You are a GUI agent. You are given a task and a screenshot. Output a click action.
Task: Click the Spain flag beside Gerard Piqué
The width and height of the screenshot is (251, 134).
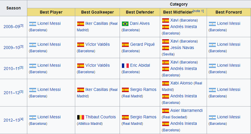tap(125, 45)
